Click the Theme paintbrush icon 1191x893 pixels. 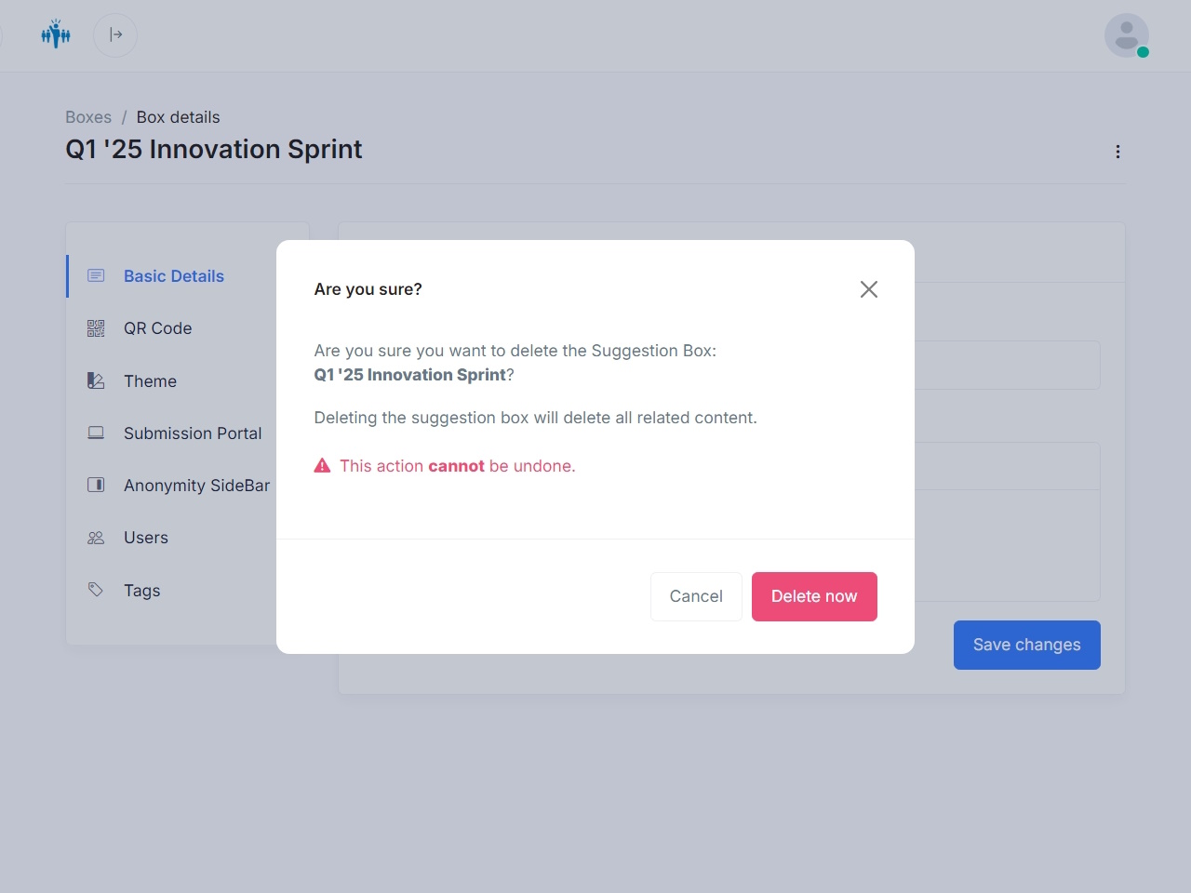(95, 380)
